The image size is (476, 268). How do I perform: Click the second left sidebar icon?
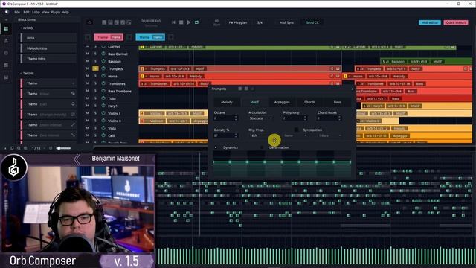pos(6,41)
